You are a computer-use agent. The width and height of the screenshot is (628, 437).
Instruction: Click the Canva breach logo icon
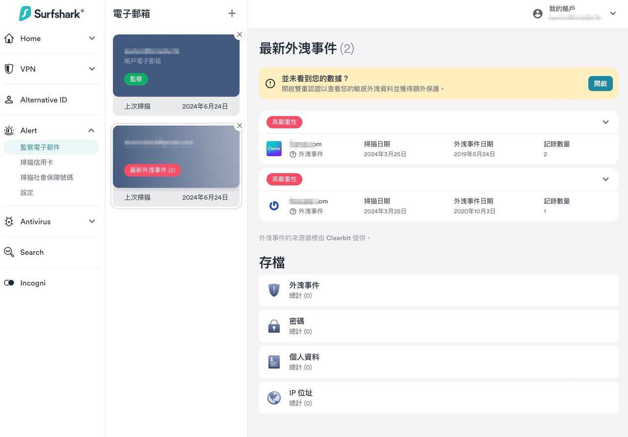274,149
